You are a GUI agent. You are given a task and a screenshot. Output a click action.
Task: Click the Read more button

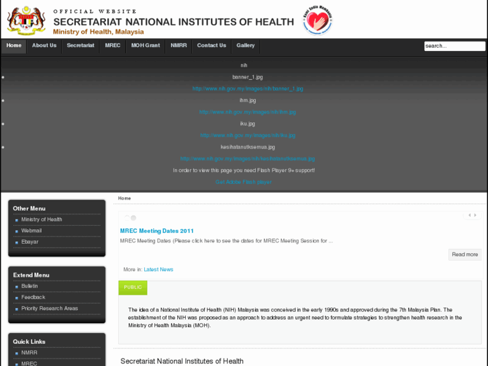(465, 255)
